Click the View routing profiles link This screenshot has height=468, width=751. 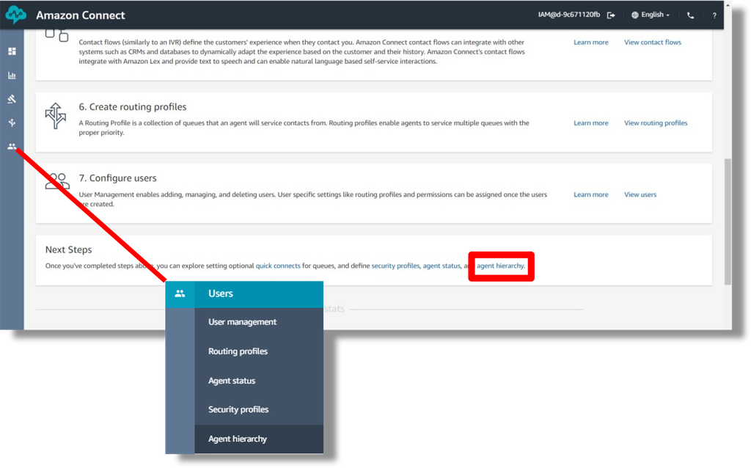click(655, 123)
